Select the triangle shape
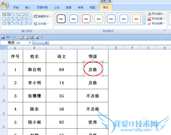 tap(9, 19)
